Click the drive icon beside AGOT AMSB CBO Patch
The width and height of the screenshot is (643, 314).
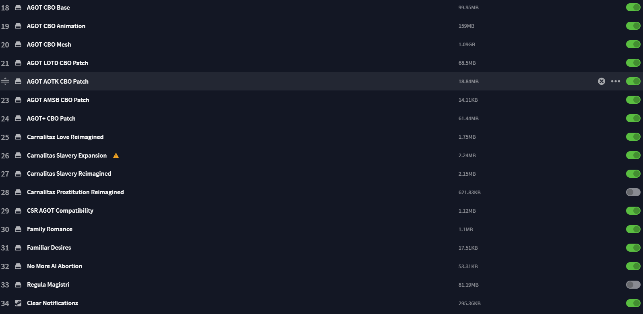click(x=18, y=100)
